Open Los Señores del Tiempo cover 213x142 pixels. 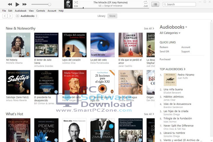click(x=18, y=130)
